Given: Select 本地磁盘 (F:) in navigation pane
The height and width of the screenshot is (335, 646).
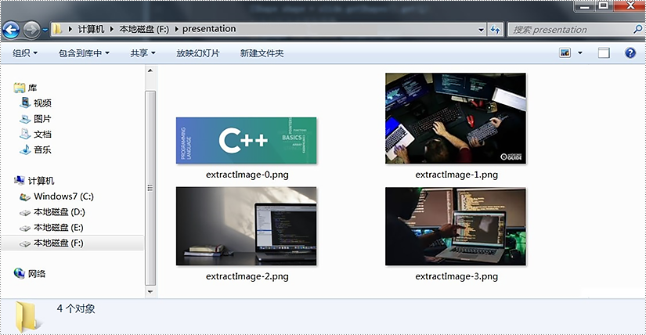Looking at the screenshot, I should click(59, 243).
